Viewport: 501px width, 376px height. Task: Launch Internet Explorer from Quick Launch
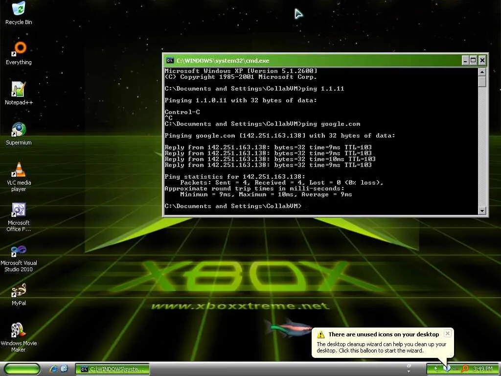[x=53, y=369]
